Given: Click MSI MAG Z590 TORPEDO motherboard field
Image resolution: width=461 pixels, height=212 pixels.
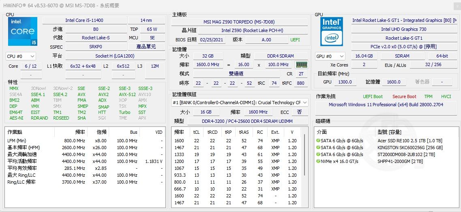Looking at the screenshot, I should coord(239,22).
